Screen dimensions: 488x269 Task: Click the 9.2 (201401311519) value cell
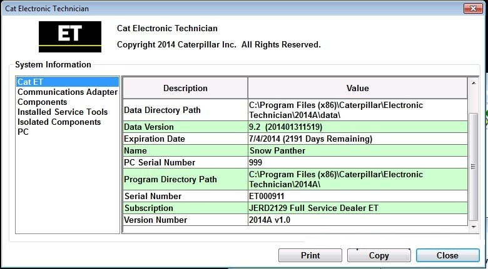point(358,127)
